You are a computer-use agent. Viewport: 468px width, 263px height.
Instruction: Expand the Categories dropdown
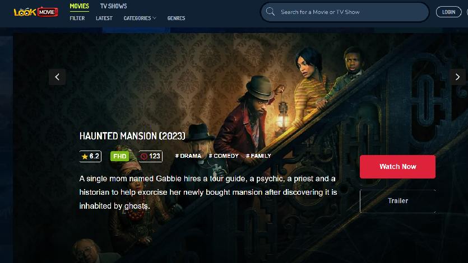pos(140,18)
